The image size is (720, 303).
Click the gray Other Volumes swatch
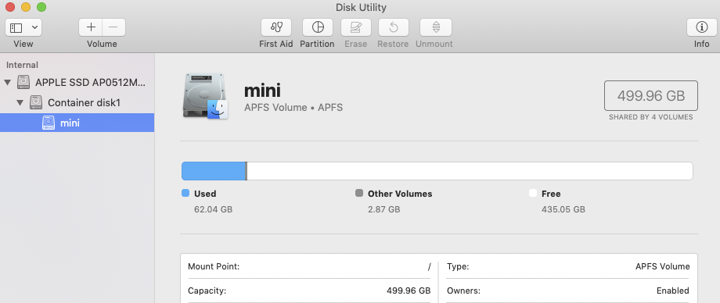click(359, 194)
